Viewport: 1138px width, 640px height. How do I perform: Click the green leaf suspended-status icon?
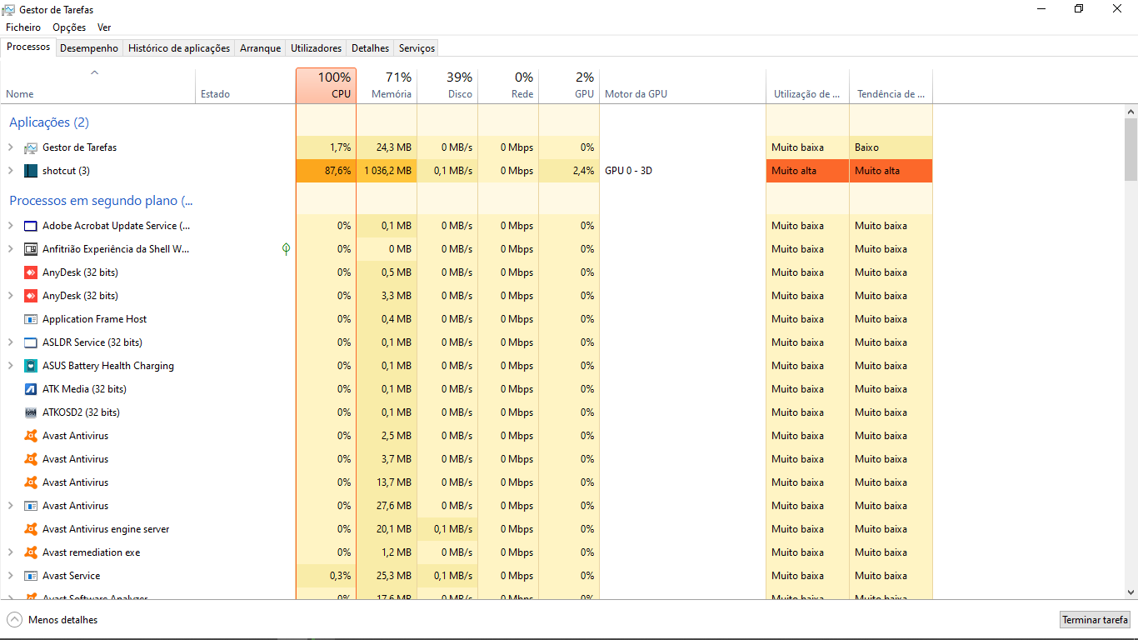point(287,249)
